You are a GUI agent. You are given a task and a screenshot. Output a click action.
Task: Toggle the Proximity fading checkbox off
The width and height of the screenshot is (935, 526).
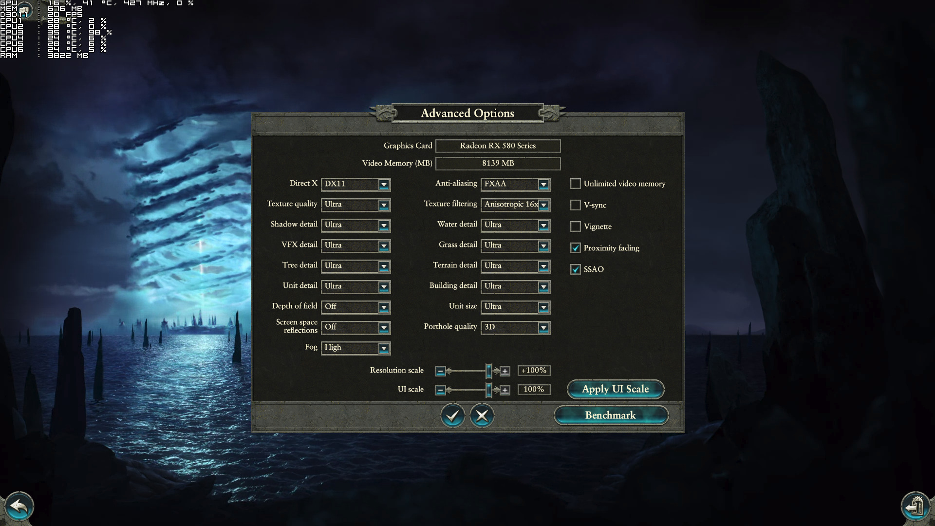click(x=575, y=248)
